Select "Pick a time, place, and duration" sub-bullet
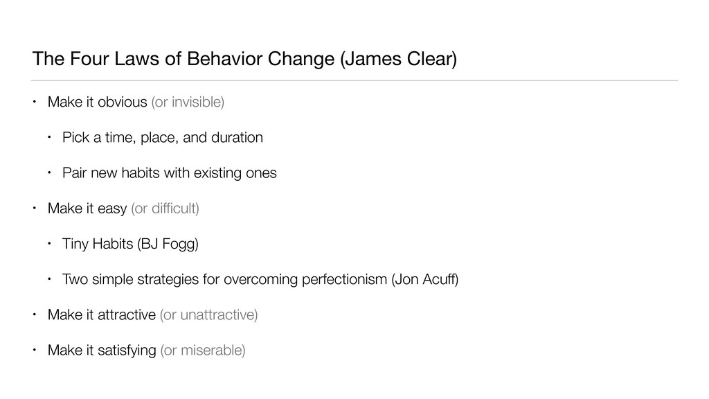The height and width of the screenshot is (399, 709). (162, 137)
